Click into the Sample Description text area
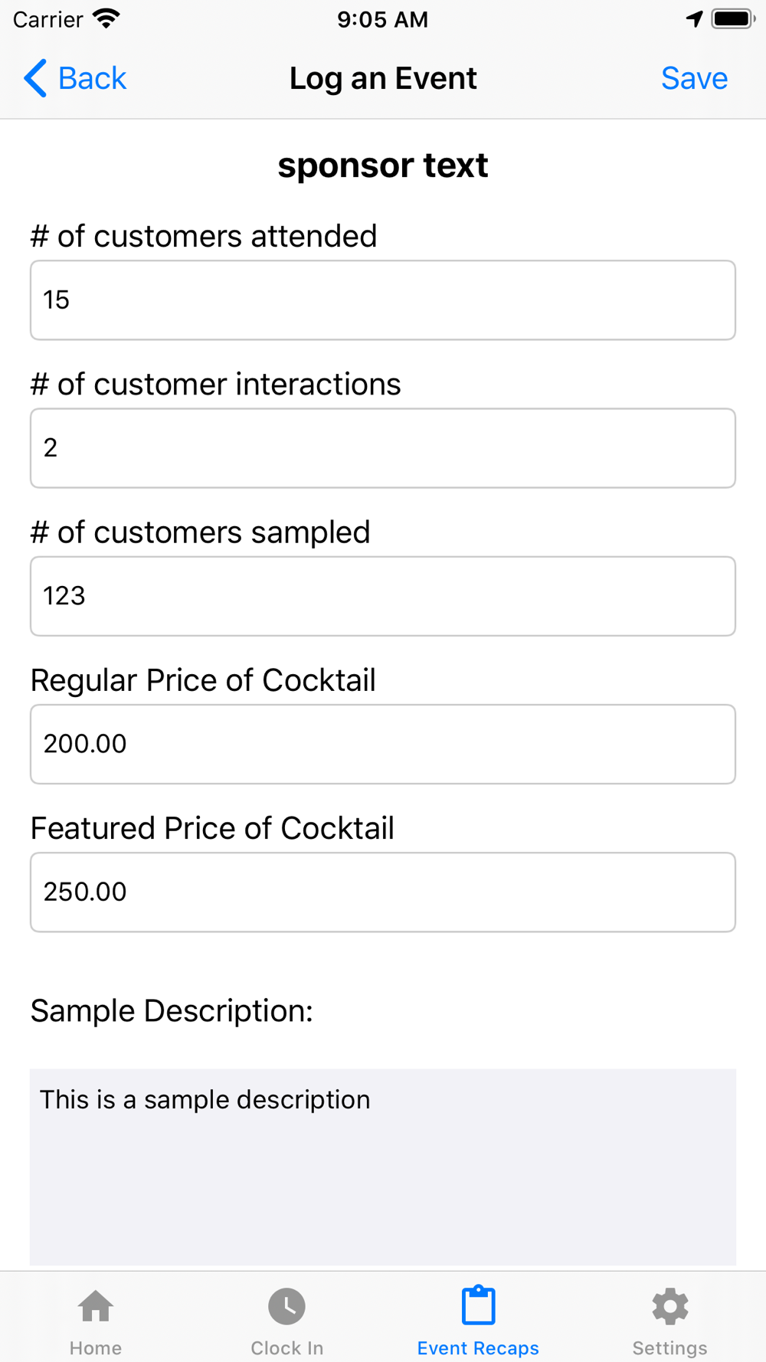766x1362 pixels. tap(383, 1167)
